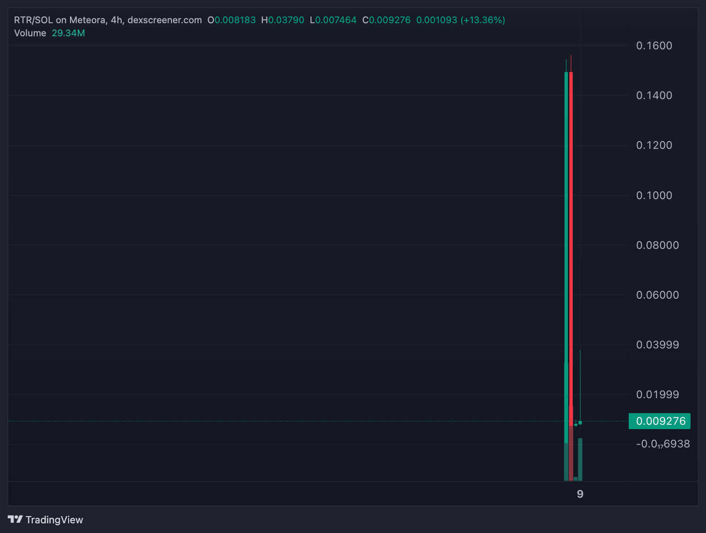Viewport: 706px width, 533px height.
Task: Select the high price value H0.03790
Action: coord(282,20)
